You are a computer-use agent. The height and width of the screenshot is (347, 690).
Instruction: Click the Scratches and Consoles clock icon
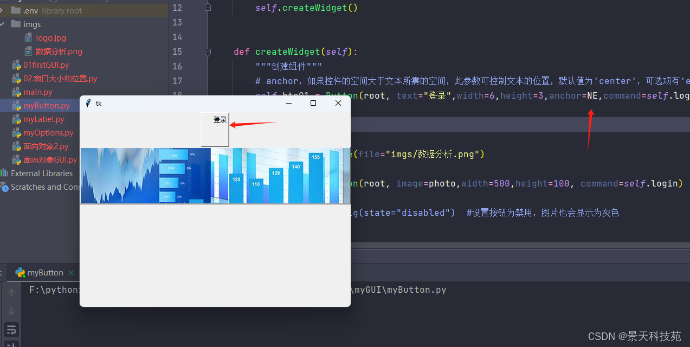coord(4,187)
